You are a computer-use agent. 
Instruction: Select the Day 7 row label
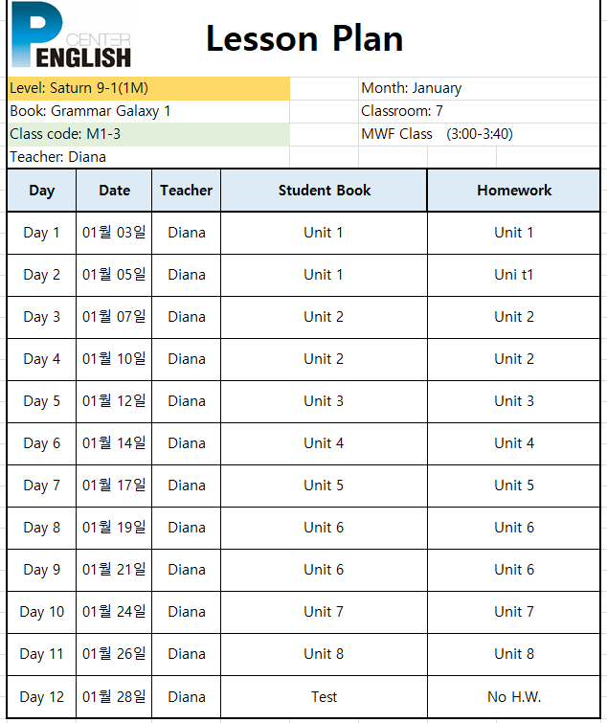point(42,486)
